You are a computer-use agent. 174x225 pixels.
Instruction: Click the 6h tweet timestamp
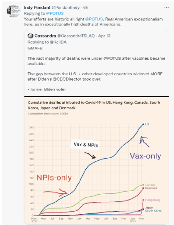pyautogui.click(x=85, y=8)
